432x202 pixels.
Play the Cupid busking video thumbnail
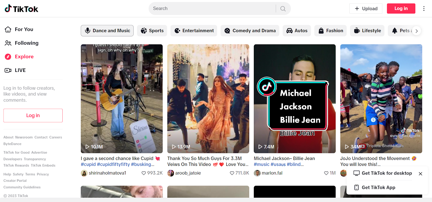(122, 99)
